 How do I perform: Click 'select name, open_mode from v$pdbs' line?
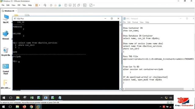142,80
